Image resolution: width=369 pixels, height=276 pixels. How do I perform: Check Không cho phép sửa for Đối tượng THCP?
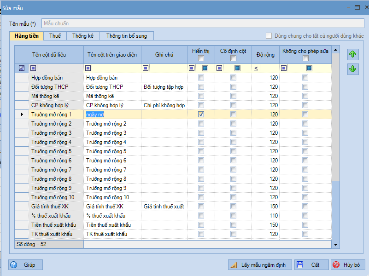pos(305,87)
